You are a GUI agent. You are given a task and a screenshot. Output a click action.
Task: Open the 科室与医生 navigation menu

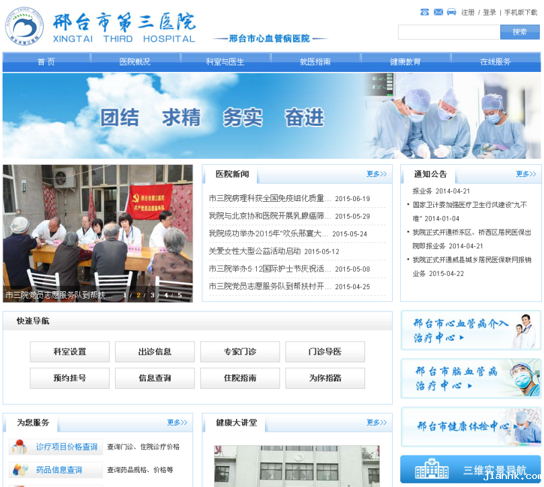coord(225,62)
